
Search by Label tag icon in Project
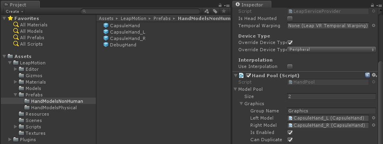coord(215,11)
